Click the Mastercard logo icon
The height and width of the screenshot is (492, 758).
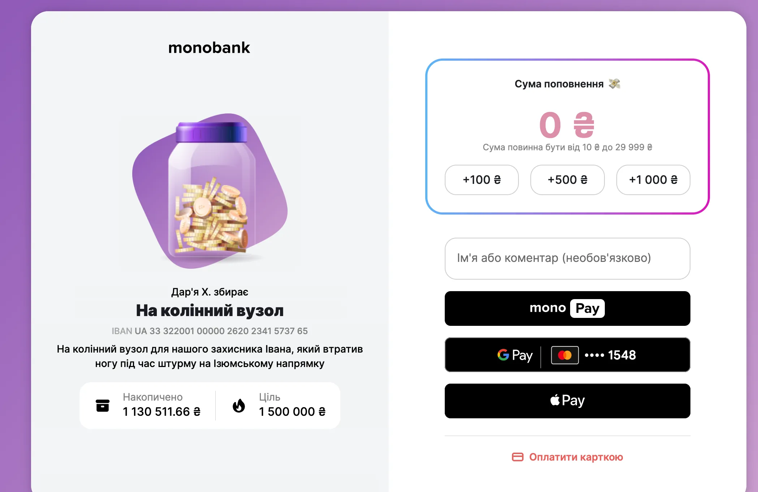(565, 355)
